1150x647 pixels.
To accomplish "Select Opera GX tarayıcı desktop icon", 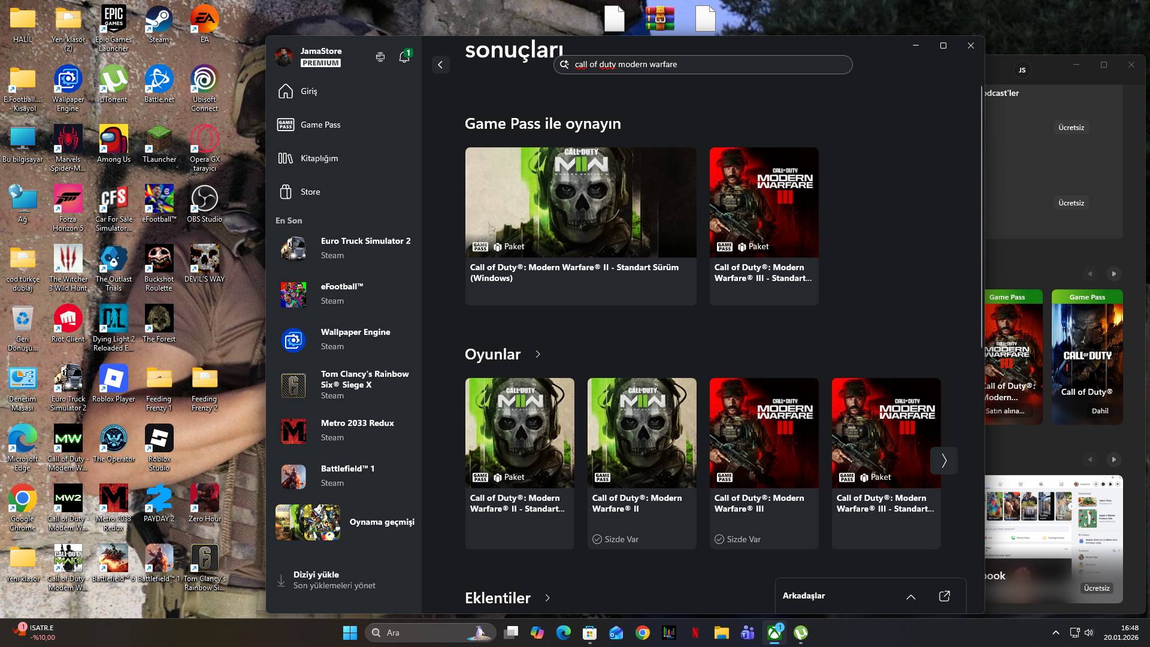I will (204, 148).
